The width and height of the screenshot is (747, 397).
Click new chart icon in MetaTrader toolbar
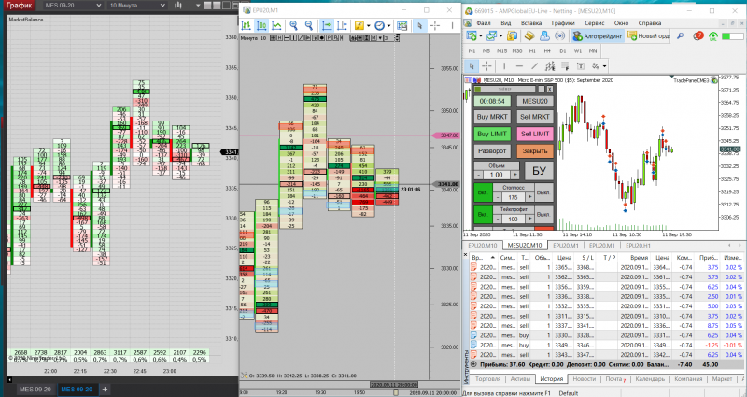click(x=472, y=35)
